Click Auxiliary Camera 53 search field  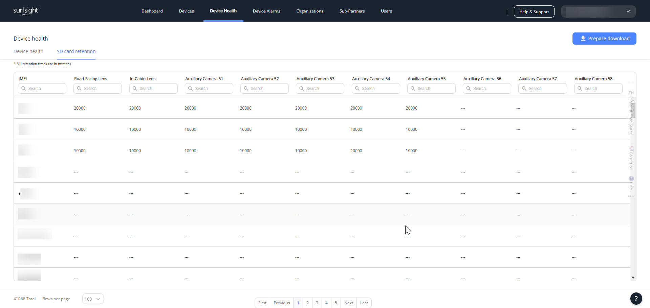point(320,89)
